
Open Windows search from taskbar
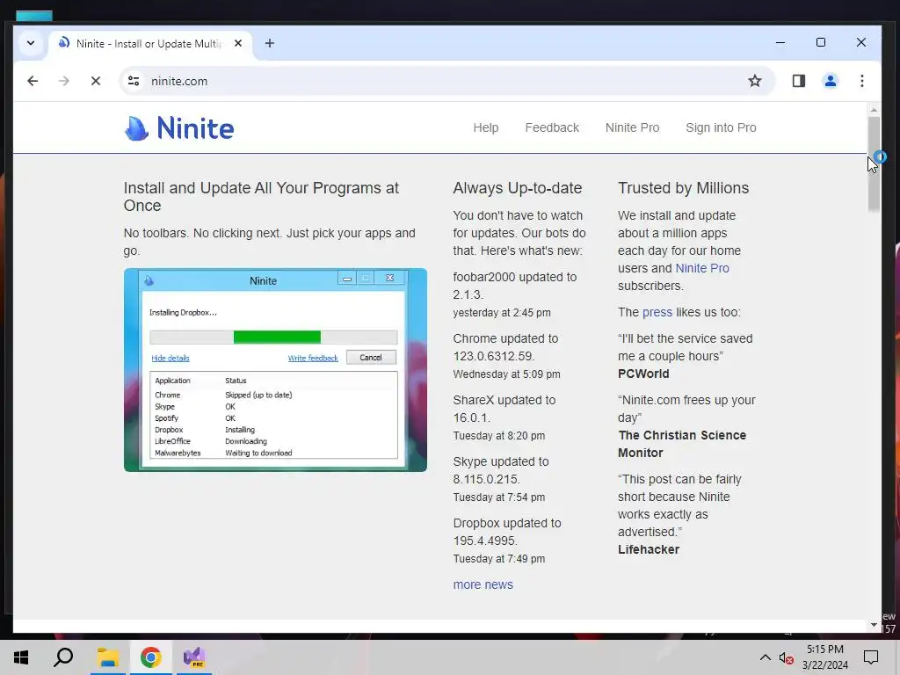[63, 657]
